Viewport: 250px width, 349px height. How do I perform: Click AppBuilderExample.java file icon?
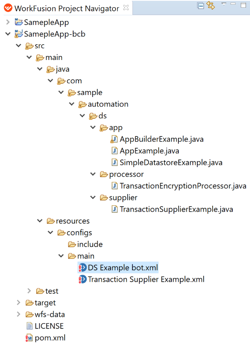coord(114,139)
